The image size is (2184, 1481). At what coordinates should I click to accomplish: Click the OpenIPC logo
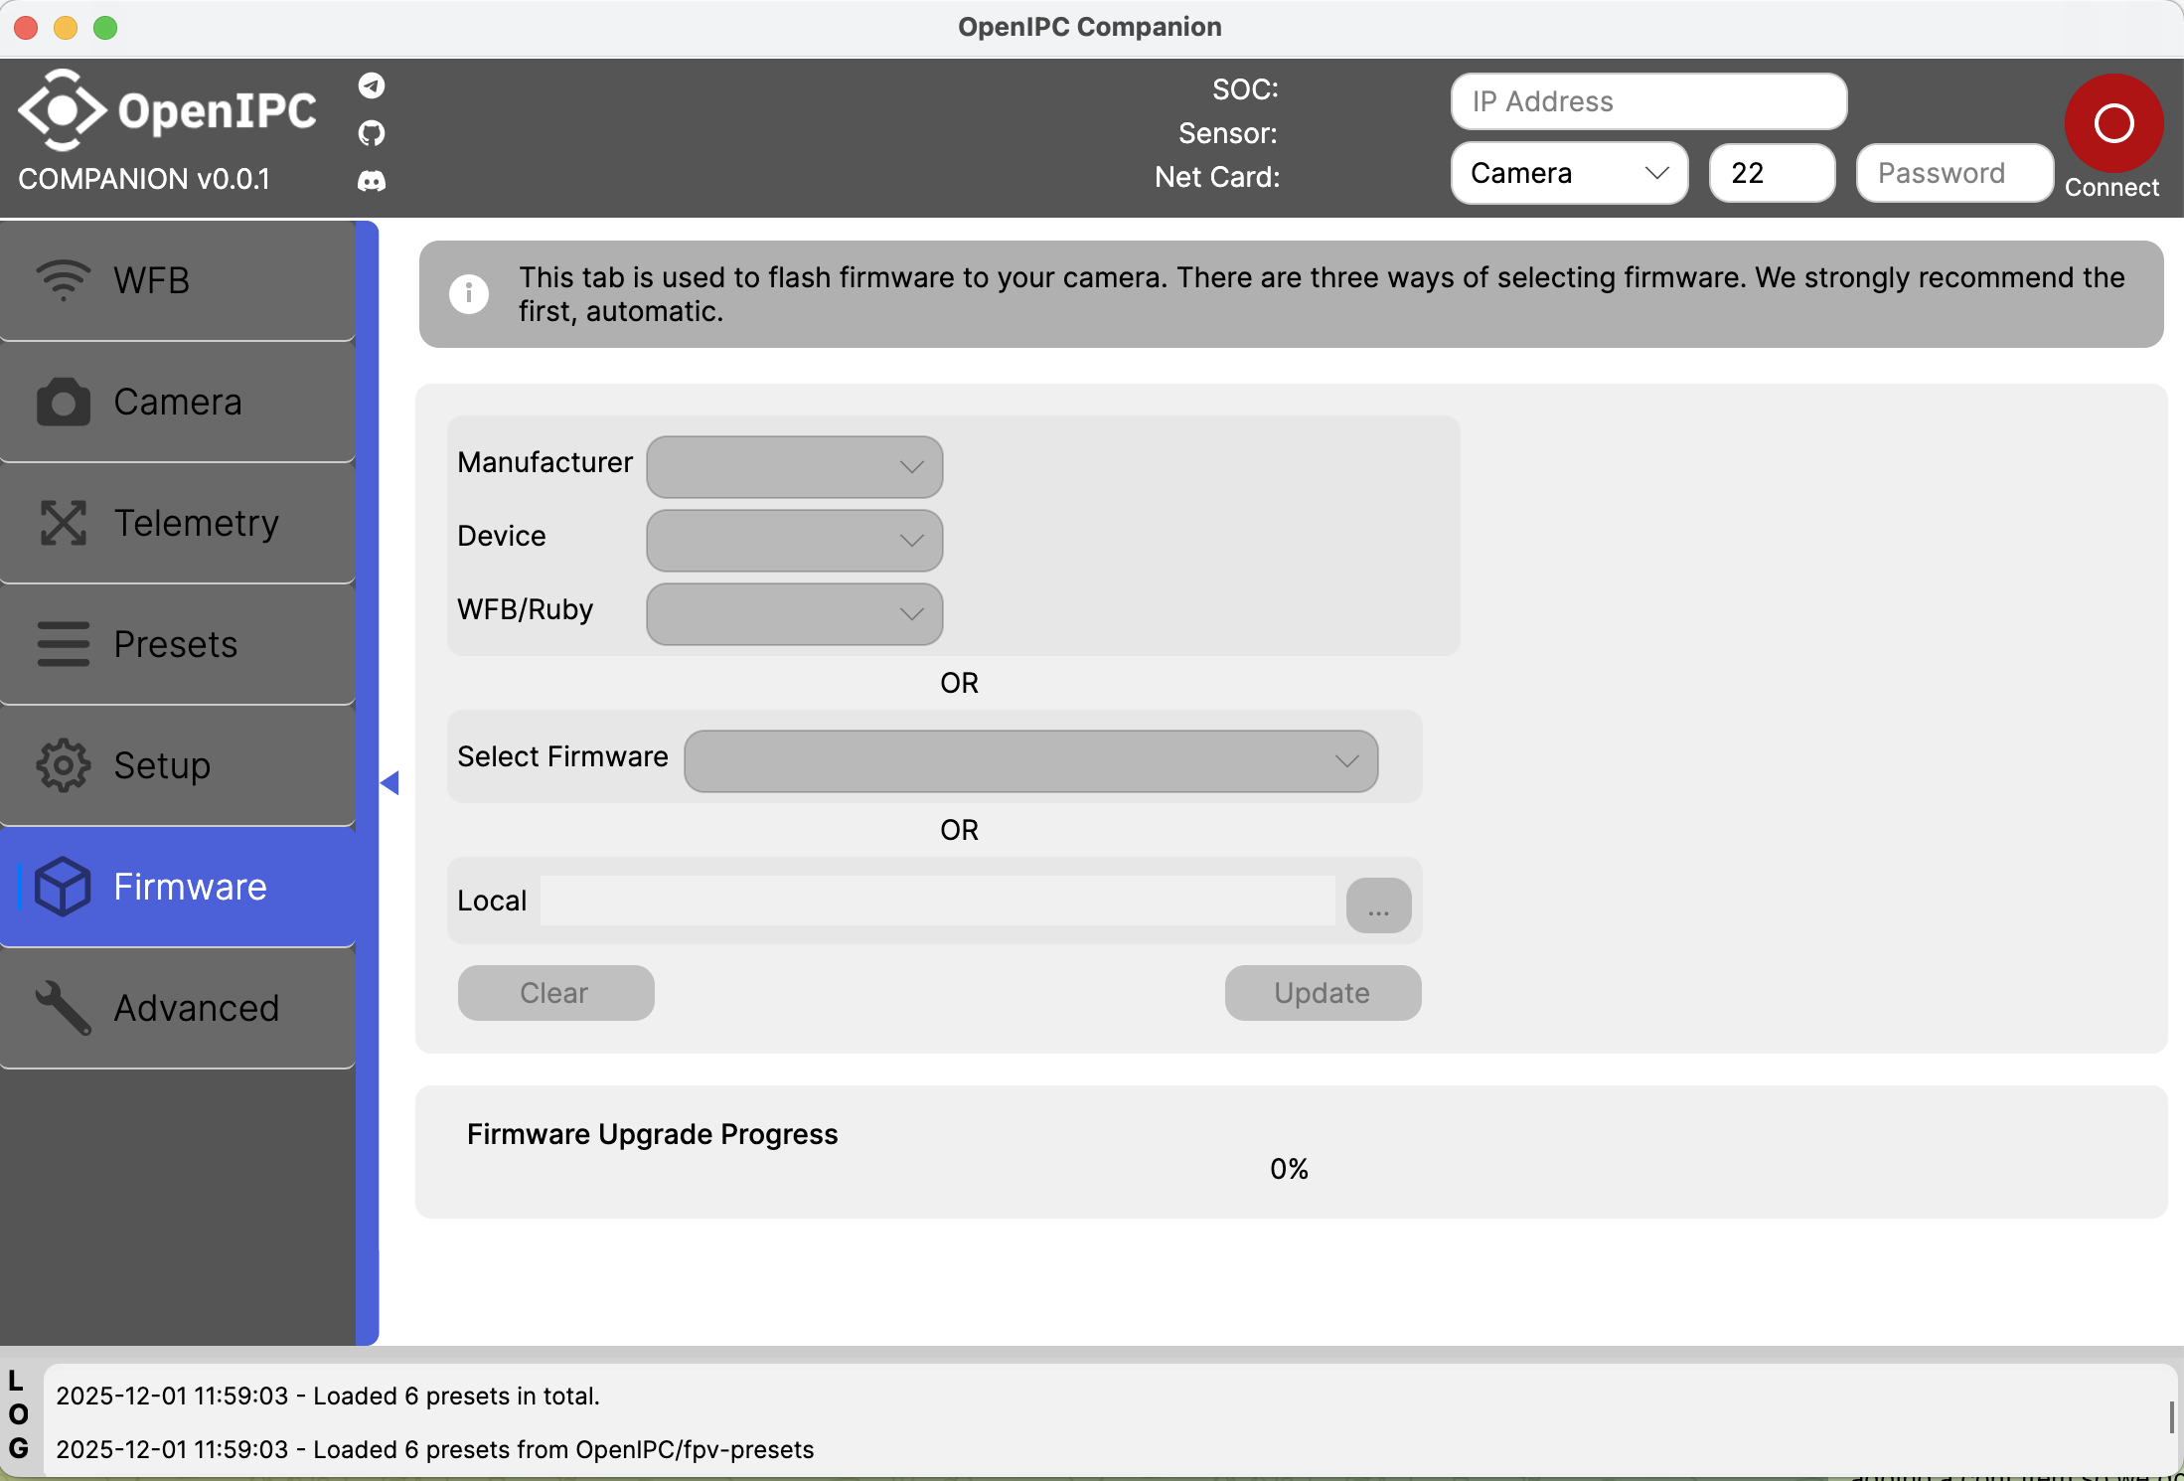tap(167, 110)
